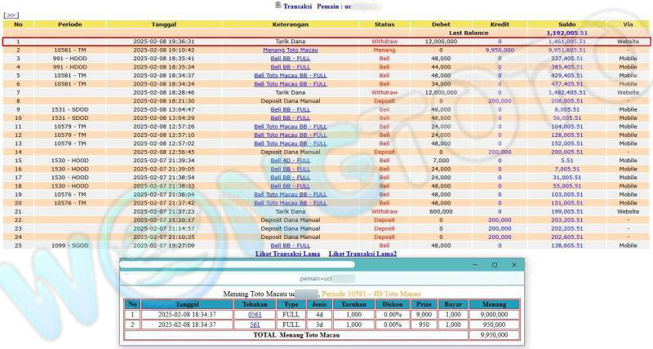The image size is (653, 349).
Task: Click the document icon beside Transaksi title
Action: point(278,5)
